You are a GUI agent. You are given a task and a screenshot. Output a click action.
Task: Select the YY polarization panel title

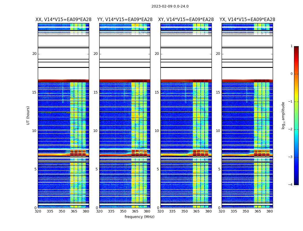click(x=125, y=20)
